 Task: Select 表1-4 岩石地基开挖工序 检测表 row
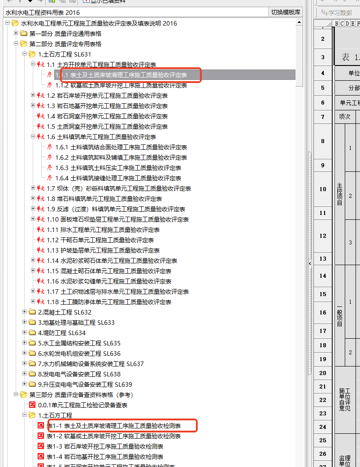pos(105,457)
